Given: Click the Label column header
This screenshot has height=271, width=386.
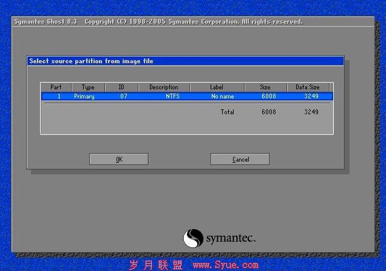Looking at the screenshot, I should (217, 87).
